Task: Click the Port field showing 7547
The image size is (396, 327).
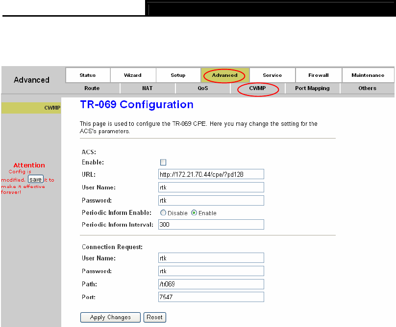Action: point(211,297)
